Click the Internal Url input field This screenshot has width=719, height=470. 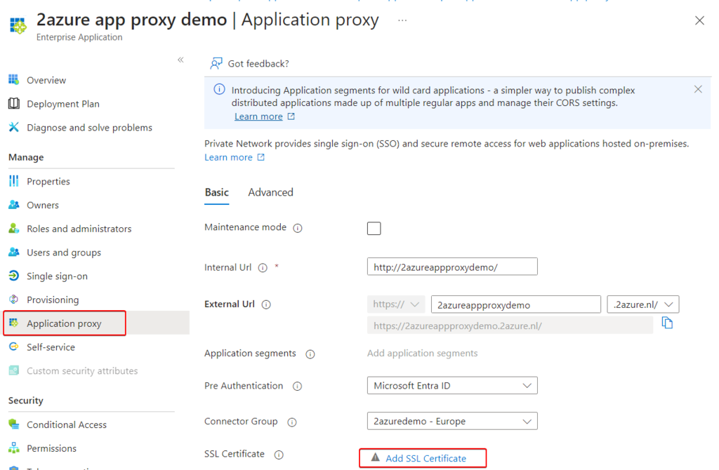click(452, 267)
